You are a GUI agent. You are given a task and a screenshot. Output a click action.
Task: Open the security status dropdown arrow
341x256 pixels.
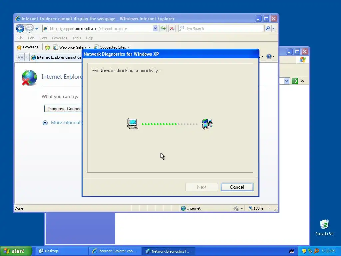(x=242, y=209)
